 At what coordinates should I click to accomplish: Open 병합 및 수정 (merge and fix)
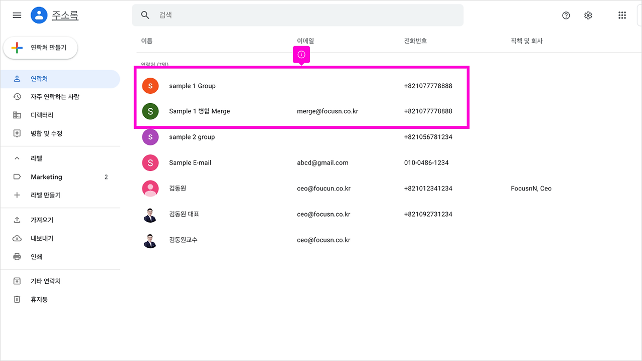(x=17, y=133)
